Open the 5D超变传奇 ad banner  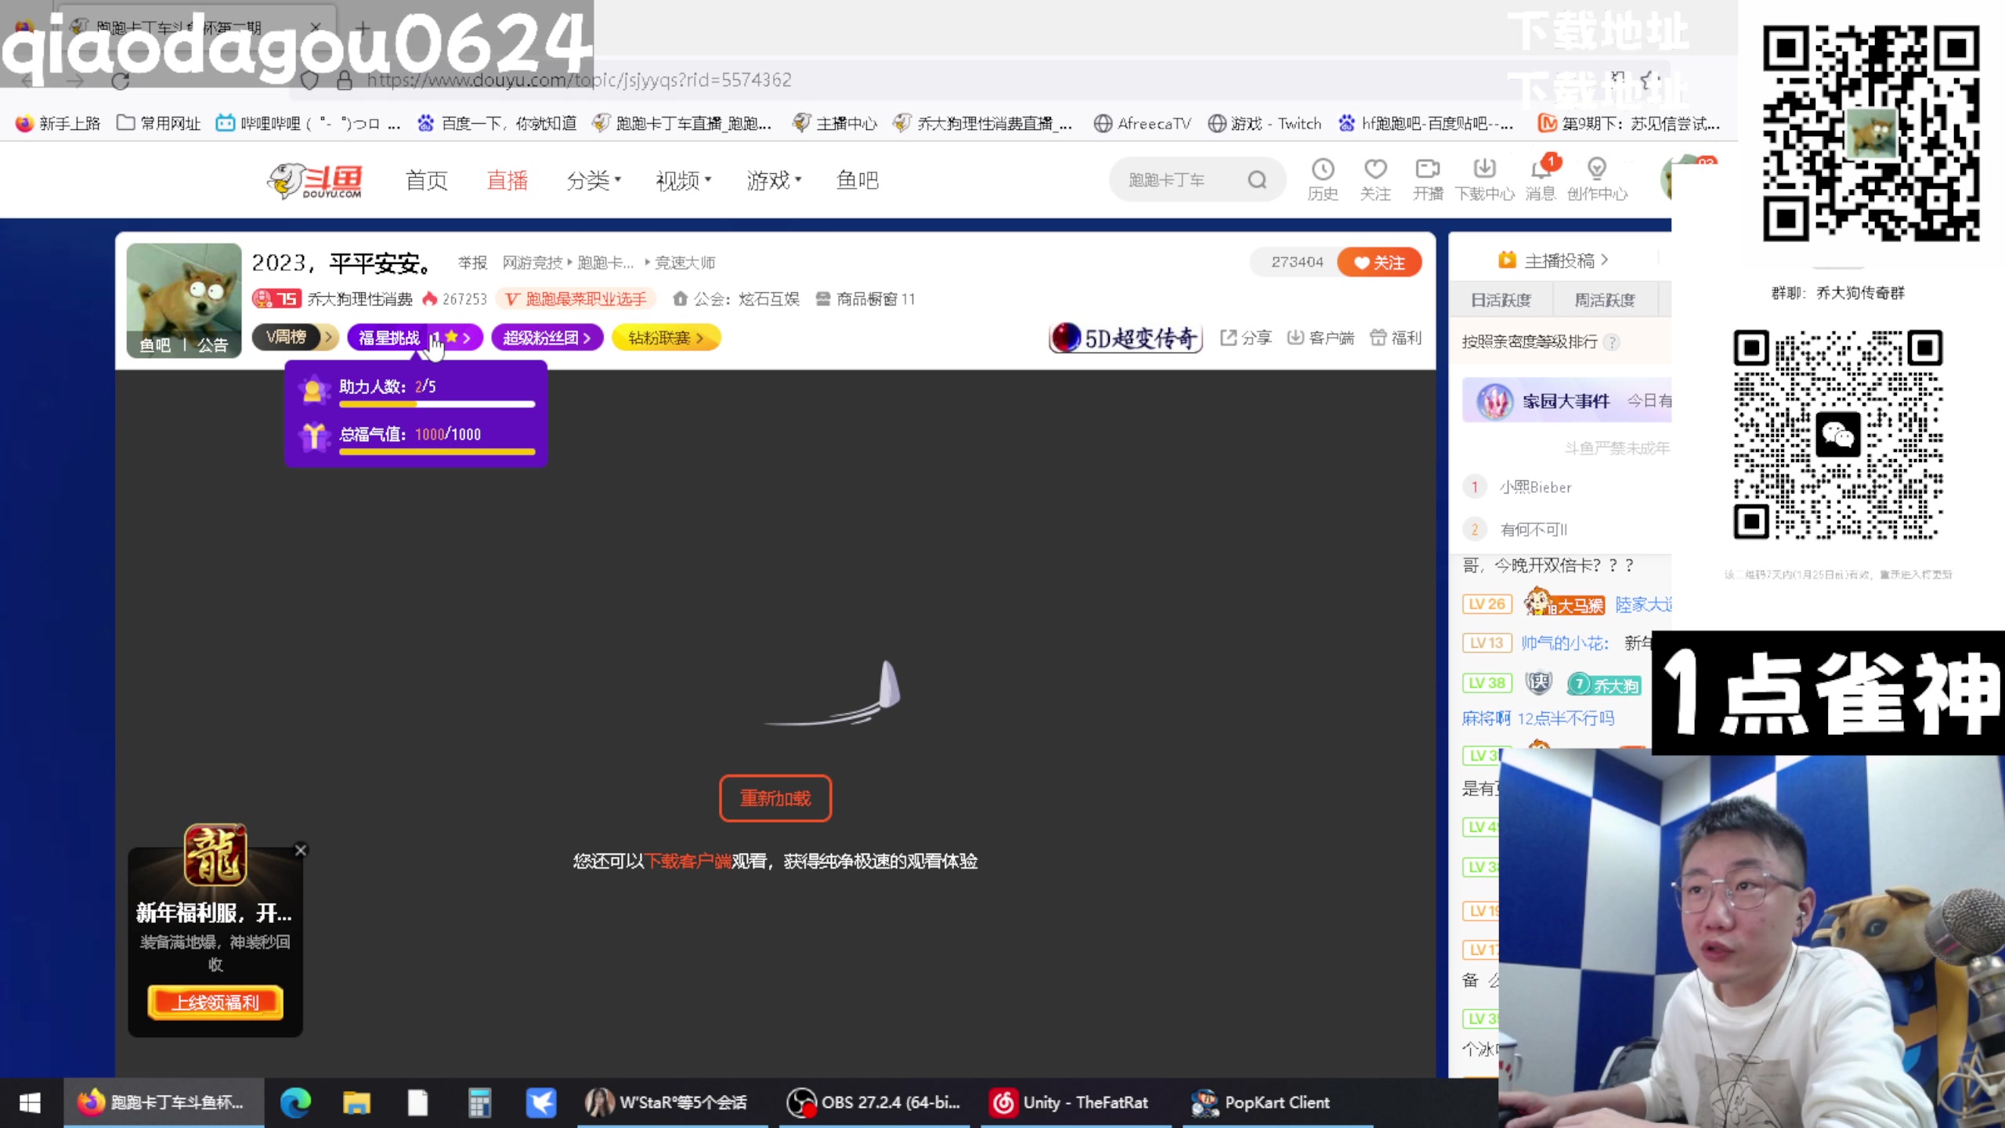pos(1125,338)
